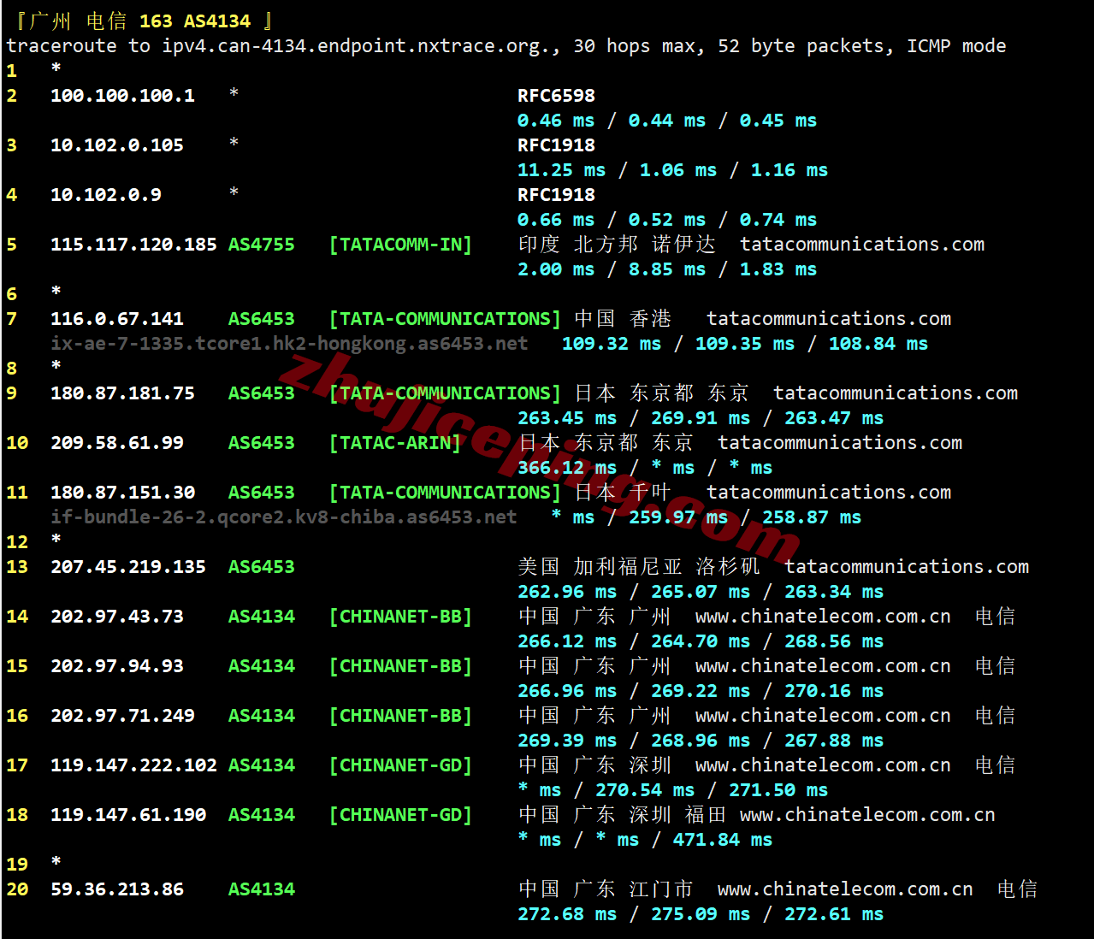Click hostname if-bundle-26-2.qcore2.kv8-chiba.as6453.net
The image size is (1094, 939).
283,517
